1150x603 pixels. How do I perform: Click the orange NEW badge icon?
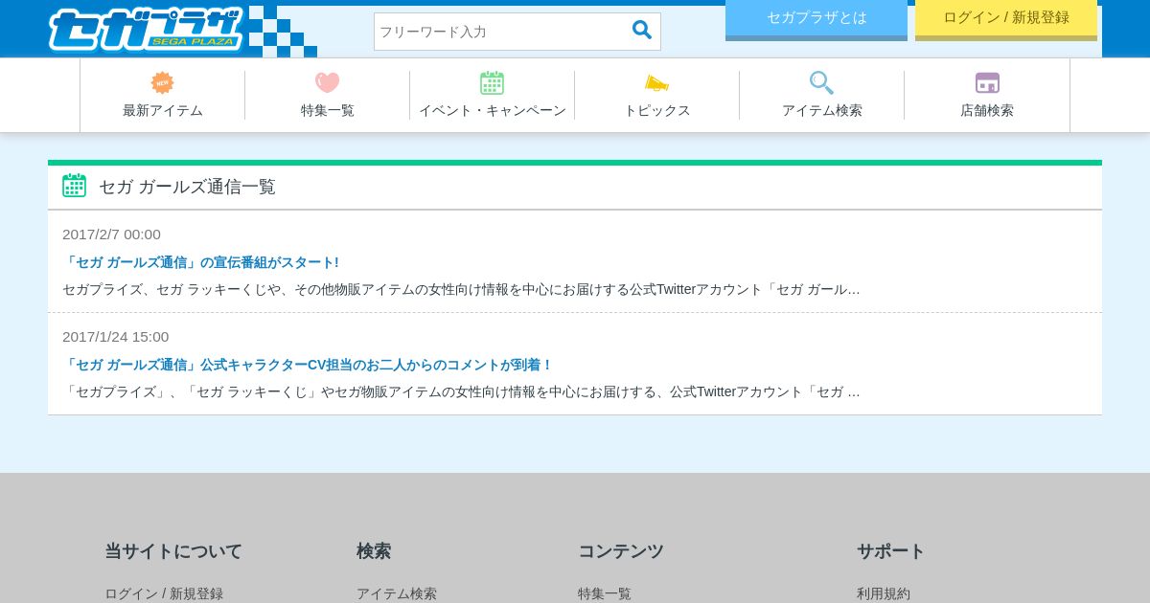[x=163, y=83]
